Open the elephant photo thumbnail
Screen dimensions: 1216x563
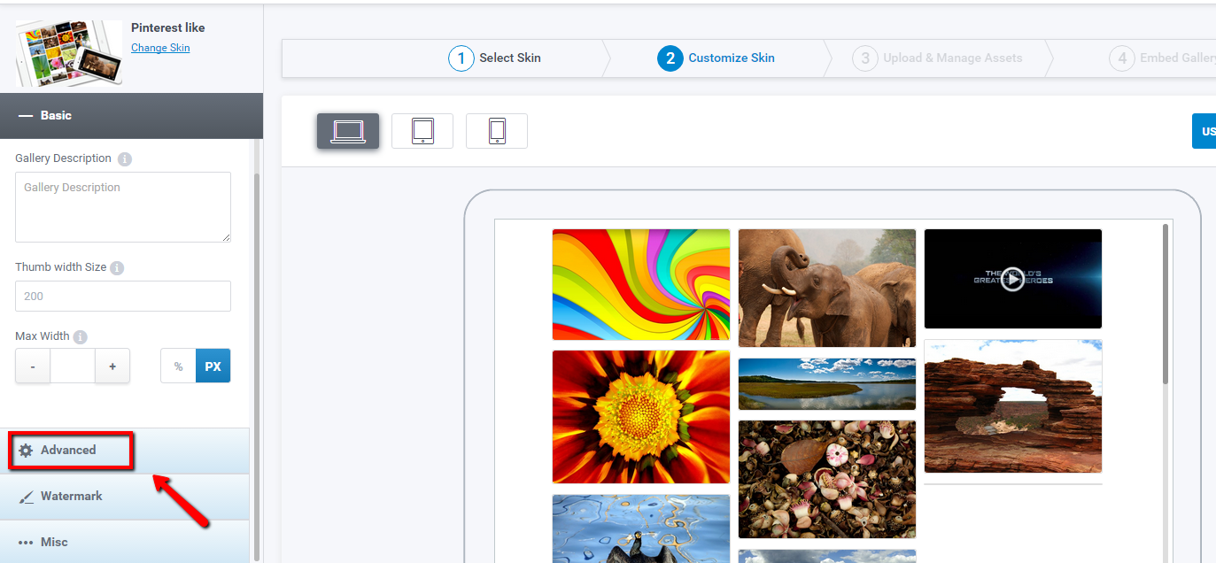(x=826, y=288)
